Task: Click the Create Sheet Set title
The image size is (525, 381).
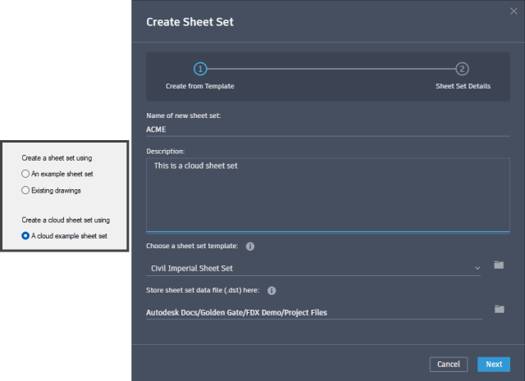Action: [189, 22]
